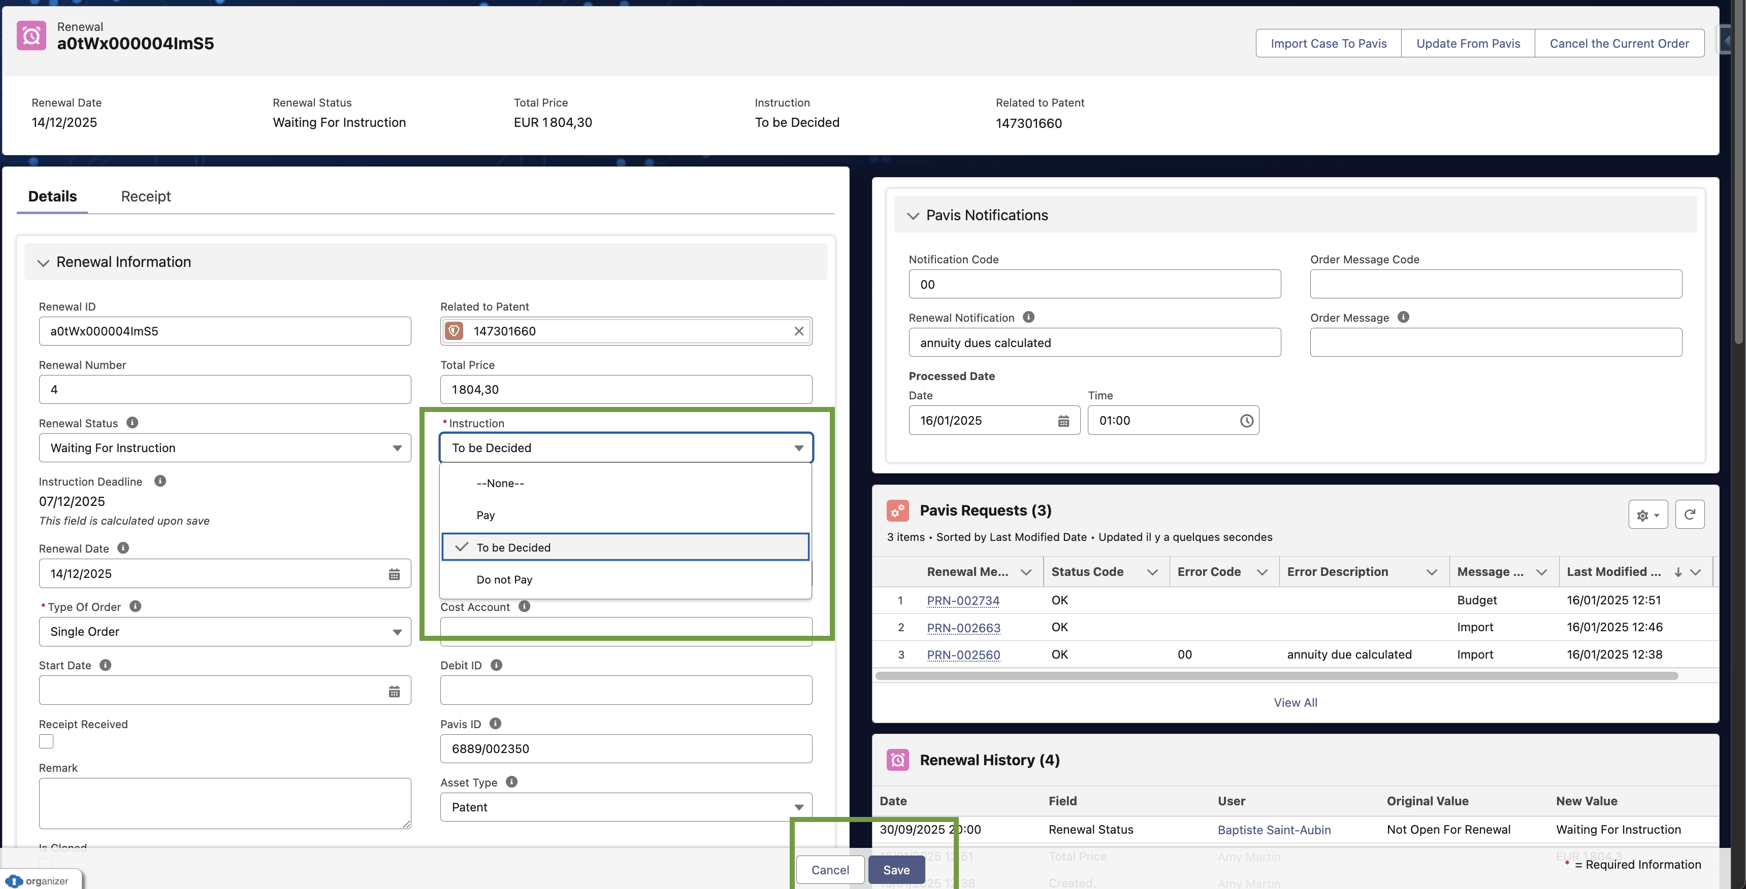Open the Processed Date calendar picker
The height and width of the screenshot is (889, 1746).
click(1063, 421)
